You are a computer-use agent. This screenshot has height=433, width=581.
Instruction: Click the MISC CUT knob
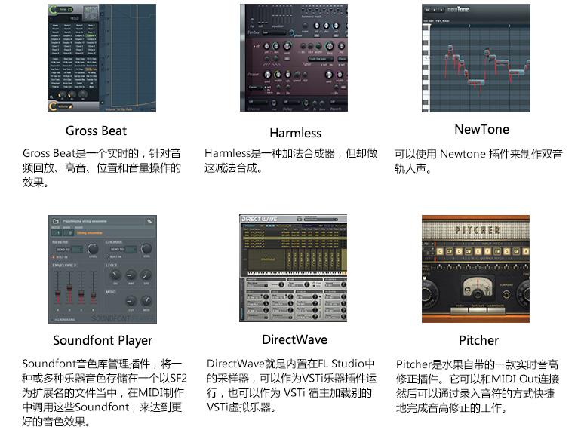(x=131, y=301)
